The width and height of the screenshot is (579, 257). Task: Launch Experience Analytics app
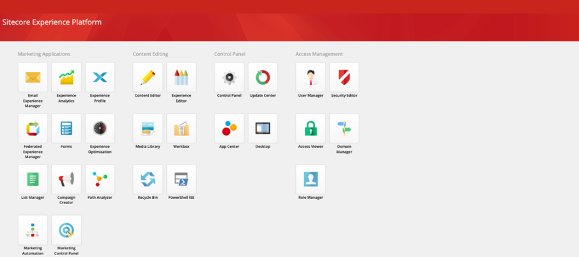(66, 77)
